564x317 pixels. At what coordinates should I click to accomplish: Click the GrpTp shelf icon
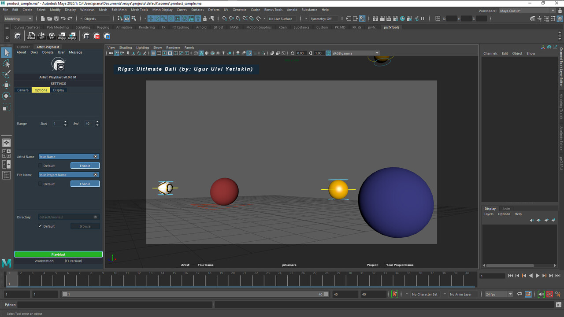72,36
